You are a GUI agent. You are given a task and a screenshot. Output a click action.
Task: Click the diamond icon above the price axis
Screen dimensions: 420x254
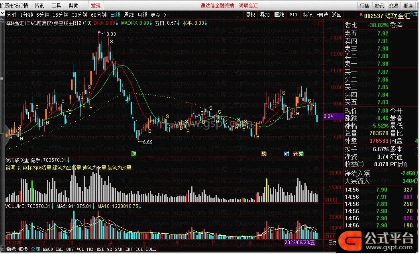click(315, 23)
